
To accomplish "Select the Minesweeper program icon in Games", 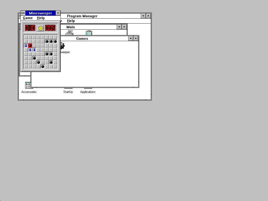I will (x=63, y=46).
